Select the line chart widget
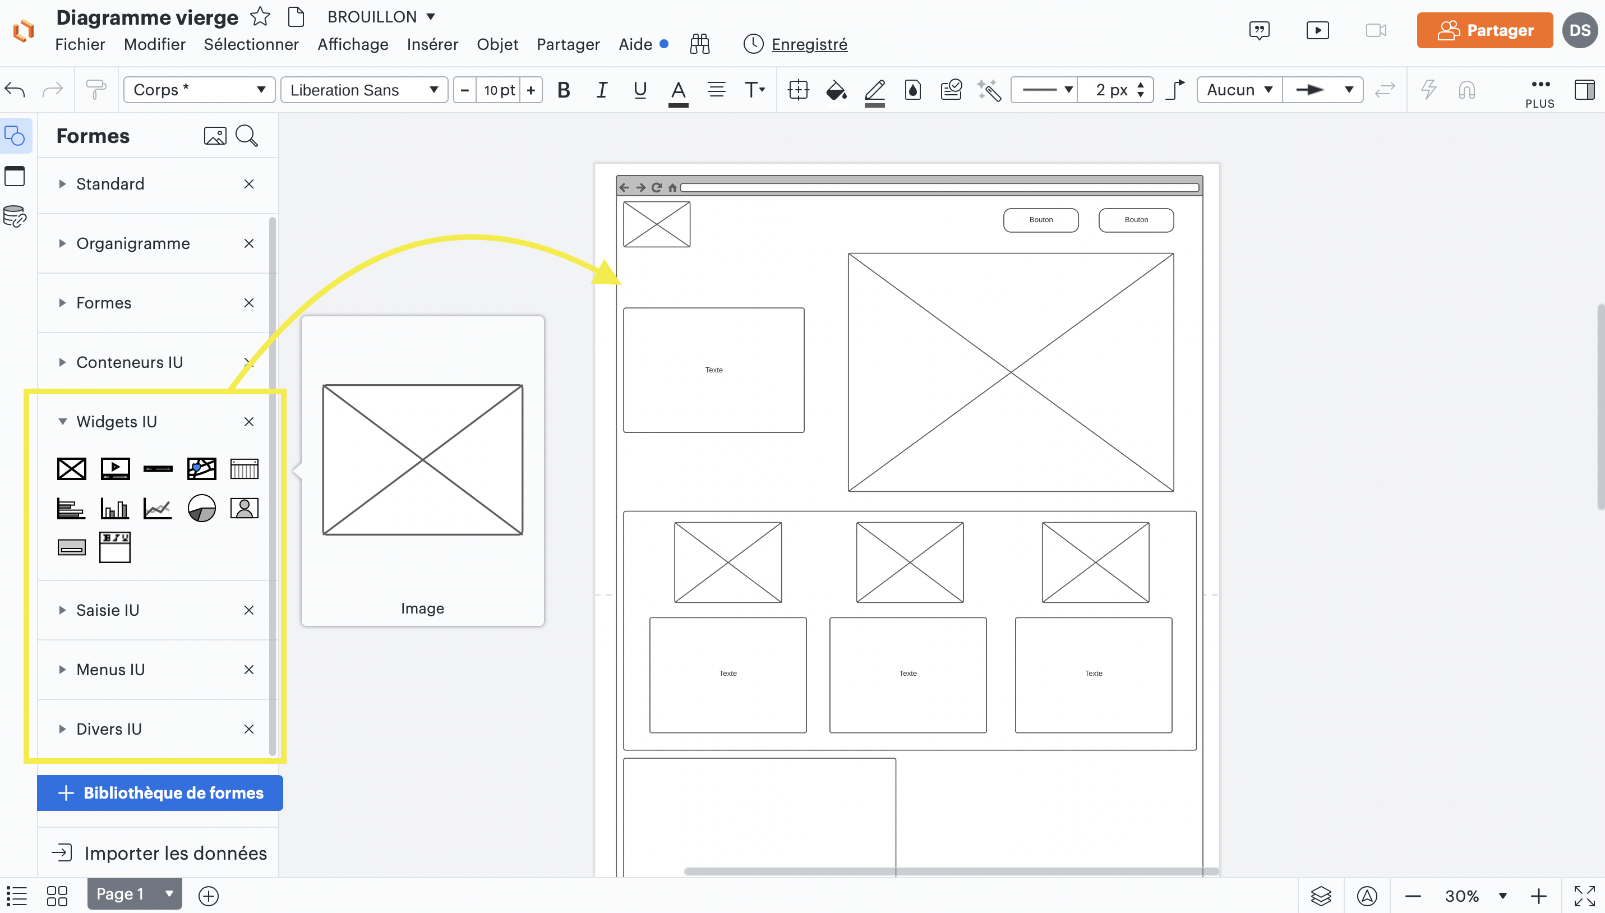 pos(158,509)
